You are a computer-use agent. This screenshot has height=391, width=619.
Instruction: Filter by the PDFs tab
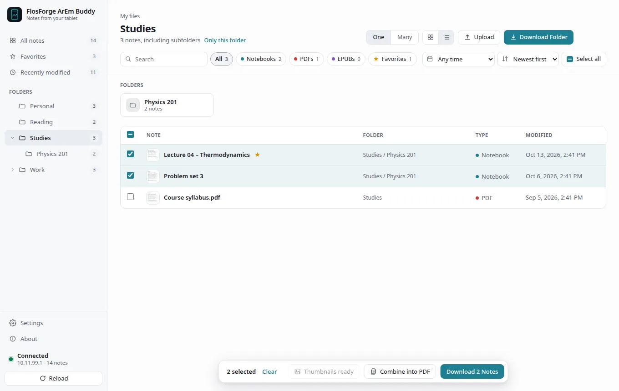tap(306, 59)
